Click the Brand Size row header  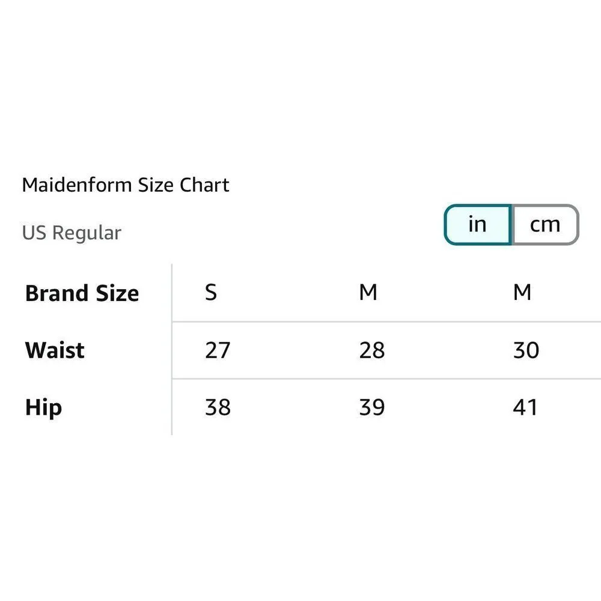pyautogui.click(x=81, y=293)
